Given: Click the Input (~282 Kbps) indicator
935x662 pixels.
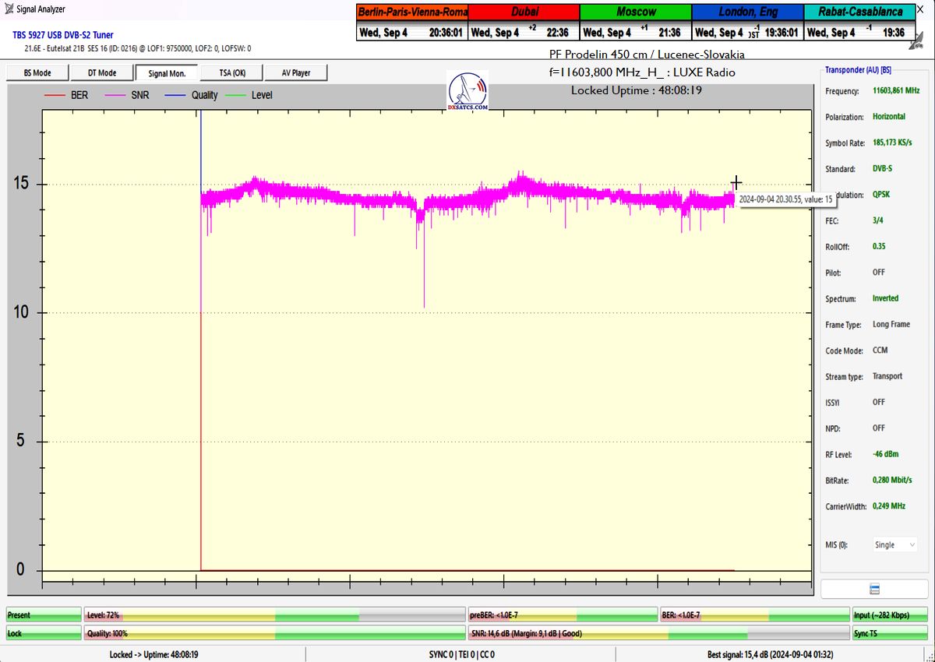Looking at the screenshot, I should click(890, 615).
